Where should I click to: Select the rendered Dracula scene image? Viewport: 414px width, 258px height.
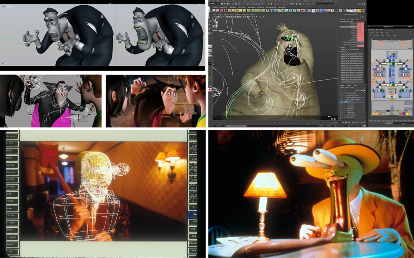pyautogui.click(x=156, y=101)
